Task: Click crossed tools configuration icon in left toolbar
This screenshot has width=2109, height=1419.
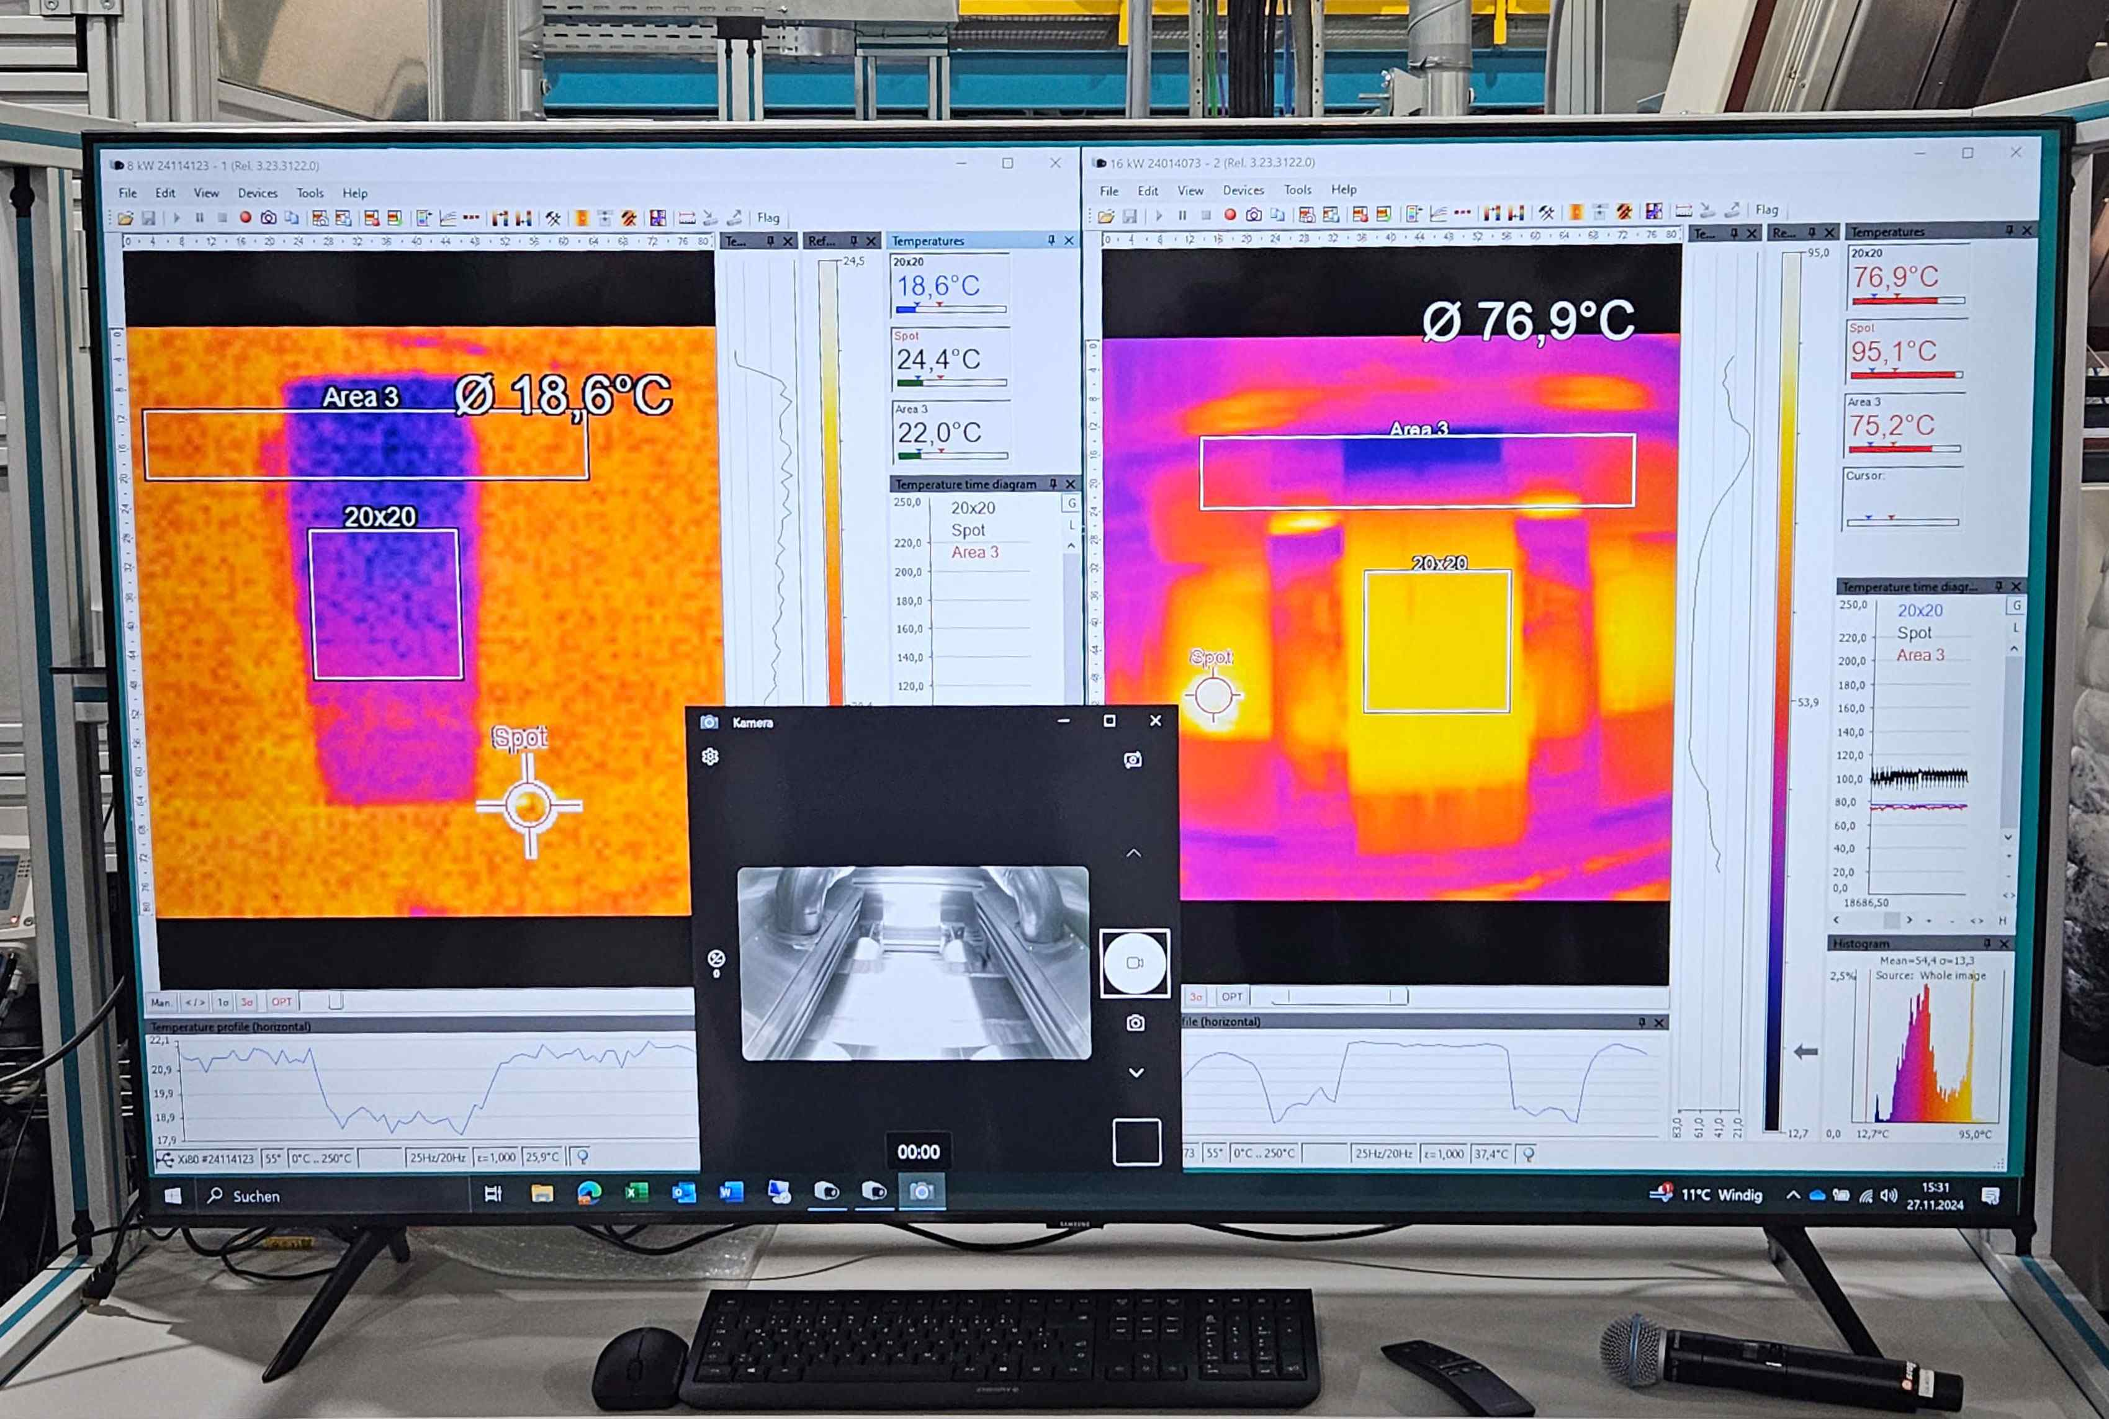Action: [552, 218]
